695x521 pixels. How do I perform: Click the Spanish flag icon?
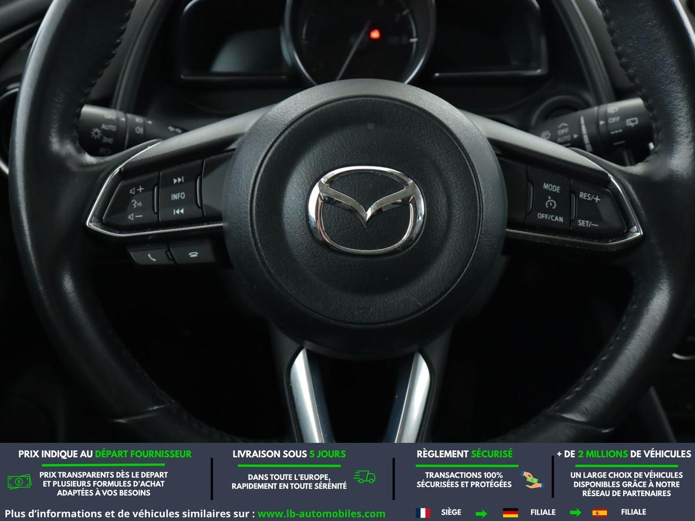pyautogui.click(x=599, y=512)
